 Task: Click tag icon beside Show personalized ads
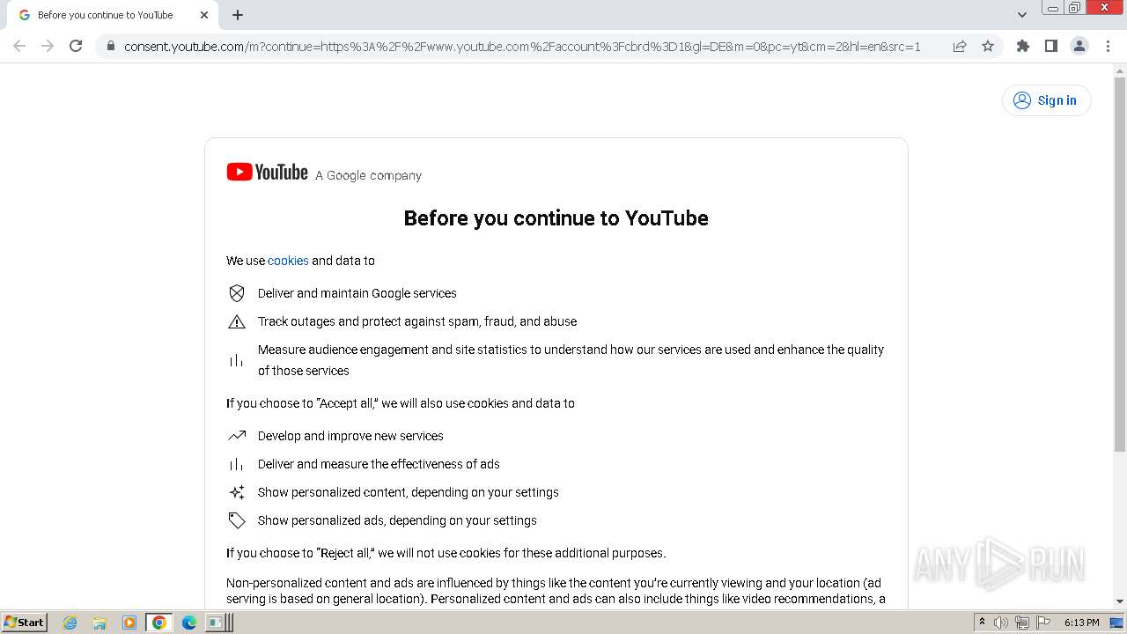point(237,520)
